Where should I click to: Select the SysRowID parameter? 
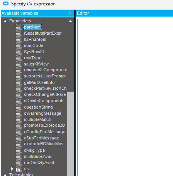[34, 52]
